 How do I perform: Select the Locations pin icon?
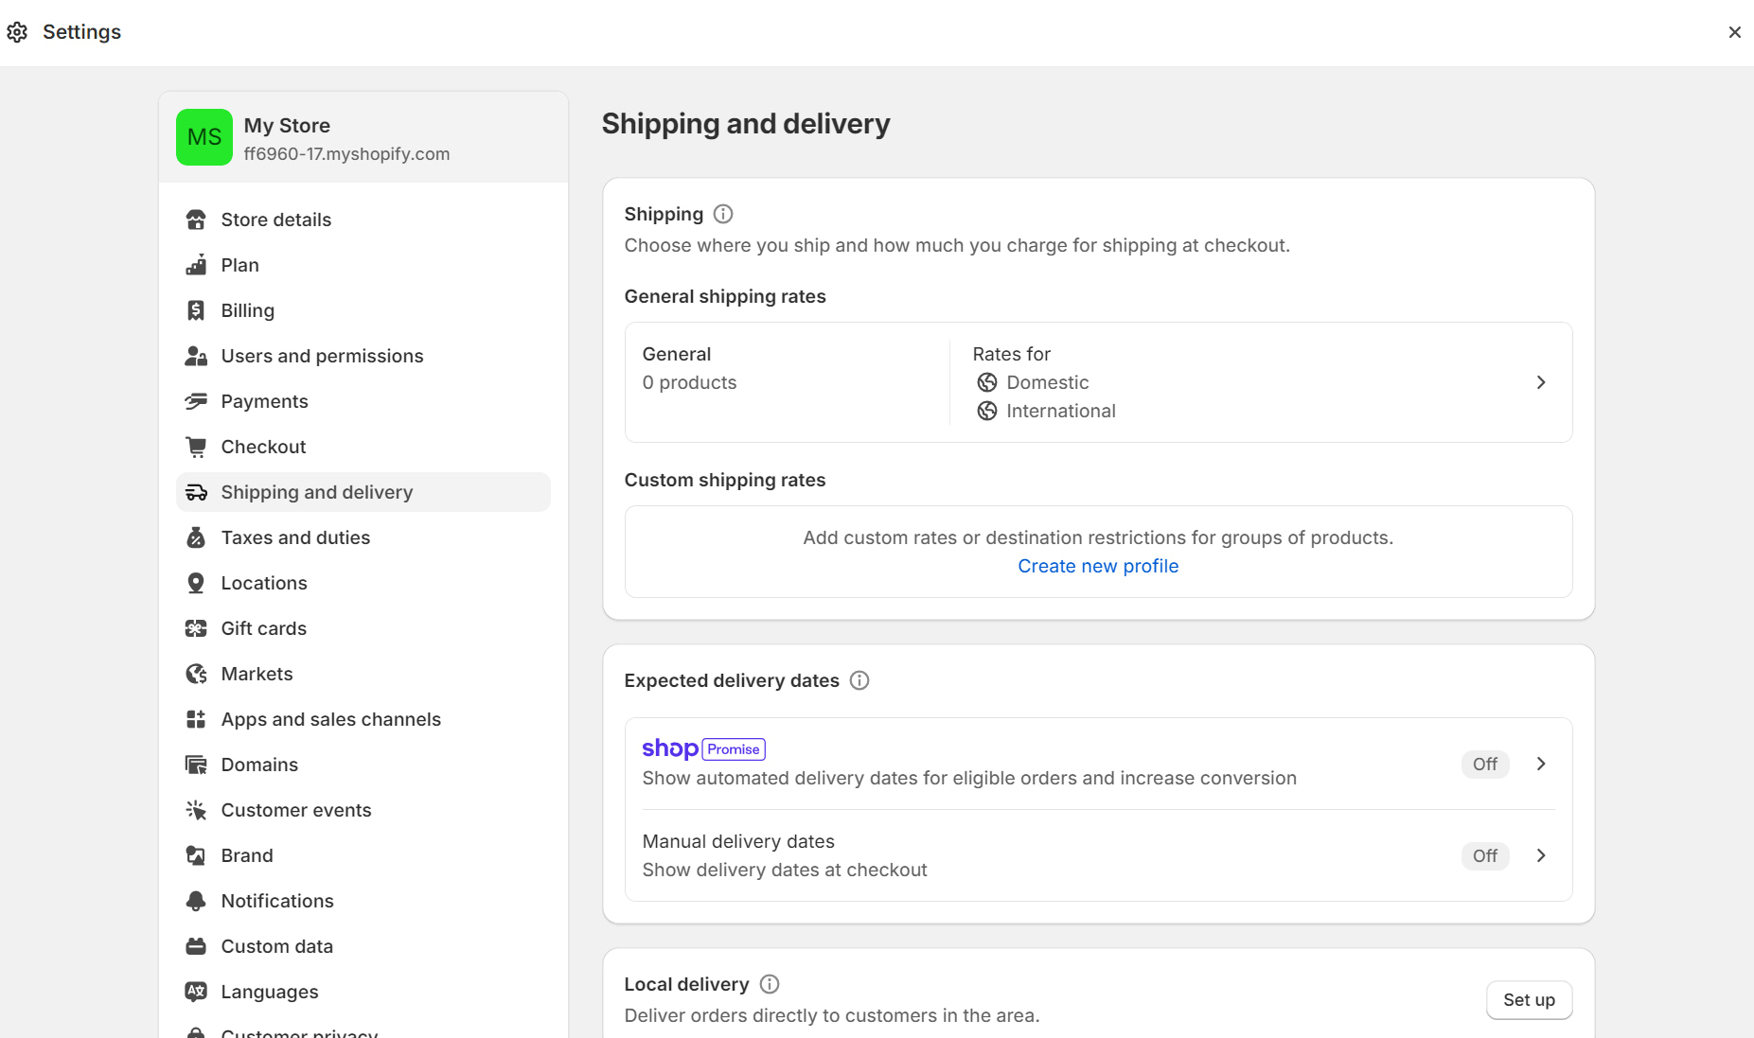click(196, 582)
